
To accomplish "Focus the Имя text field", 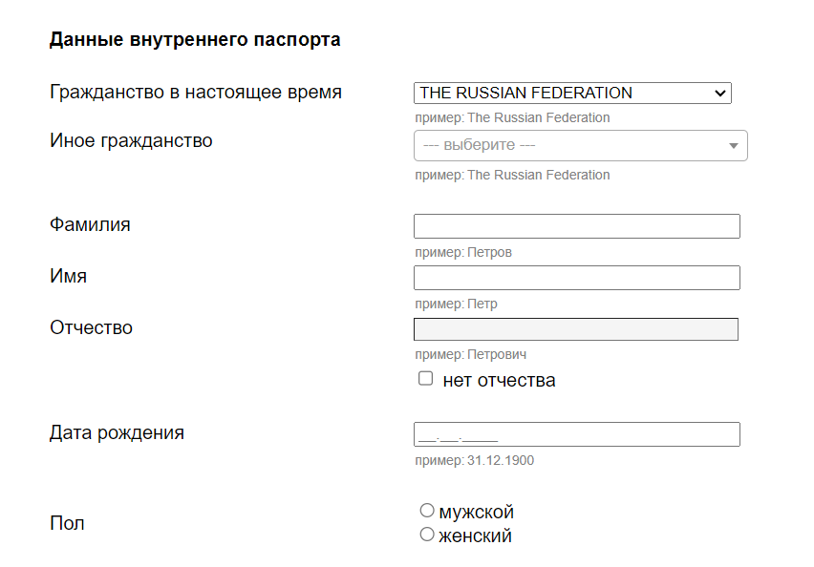I will [x=577, y=278].
